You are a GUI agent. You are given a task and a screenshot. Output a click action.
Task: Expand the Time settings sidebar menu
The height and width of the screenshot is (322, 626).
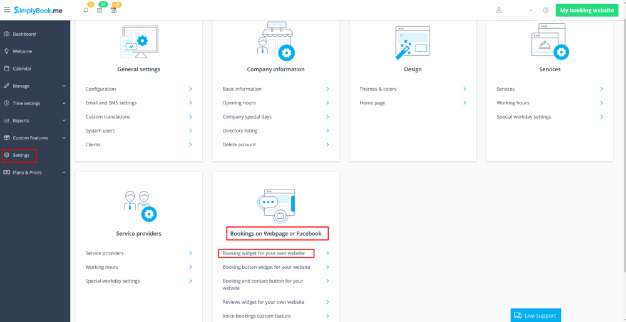pyautogui.click(x=35, y=103)
